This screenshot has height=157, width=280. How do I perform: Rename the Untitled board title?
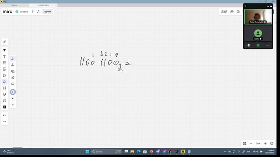[24, 12]
